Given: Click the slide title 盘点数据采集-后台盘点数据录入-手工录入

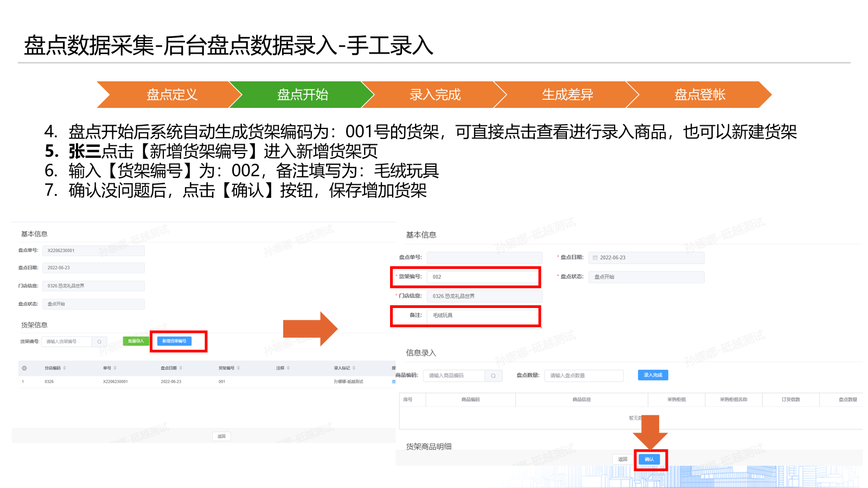Looking at the screenshot, I should pos(228,46).
